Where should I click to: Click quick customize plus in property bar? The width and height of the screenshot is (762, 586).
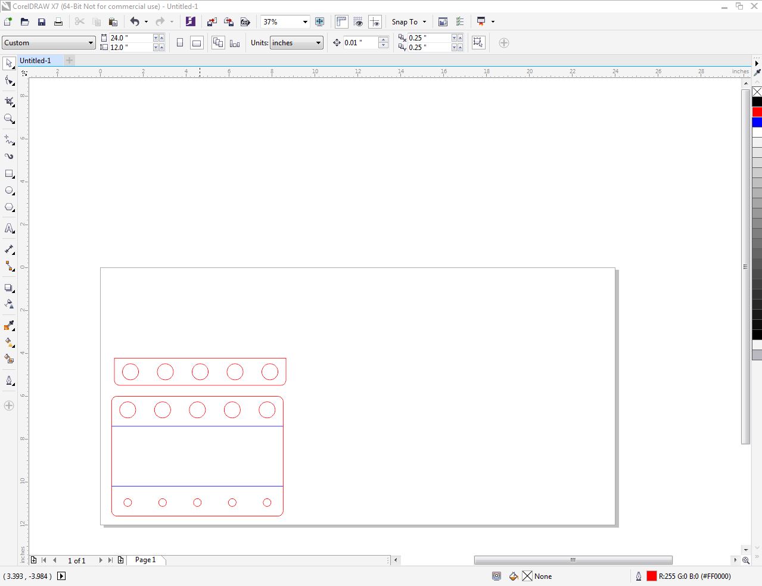pyautogui.click(x=504, y=43)
